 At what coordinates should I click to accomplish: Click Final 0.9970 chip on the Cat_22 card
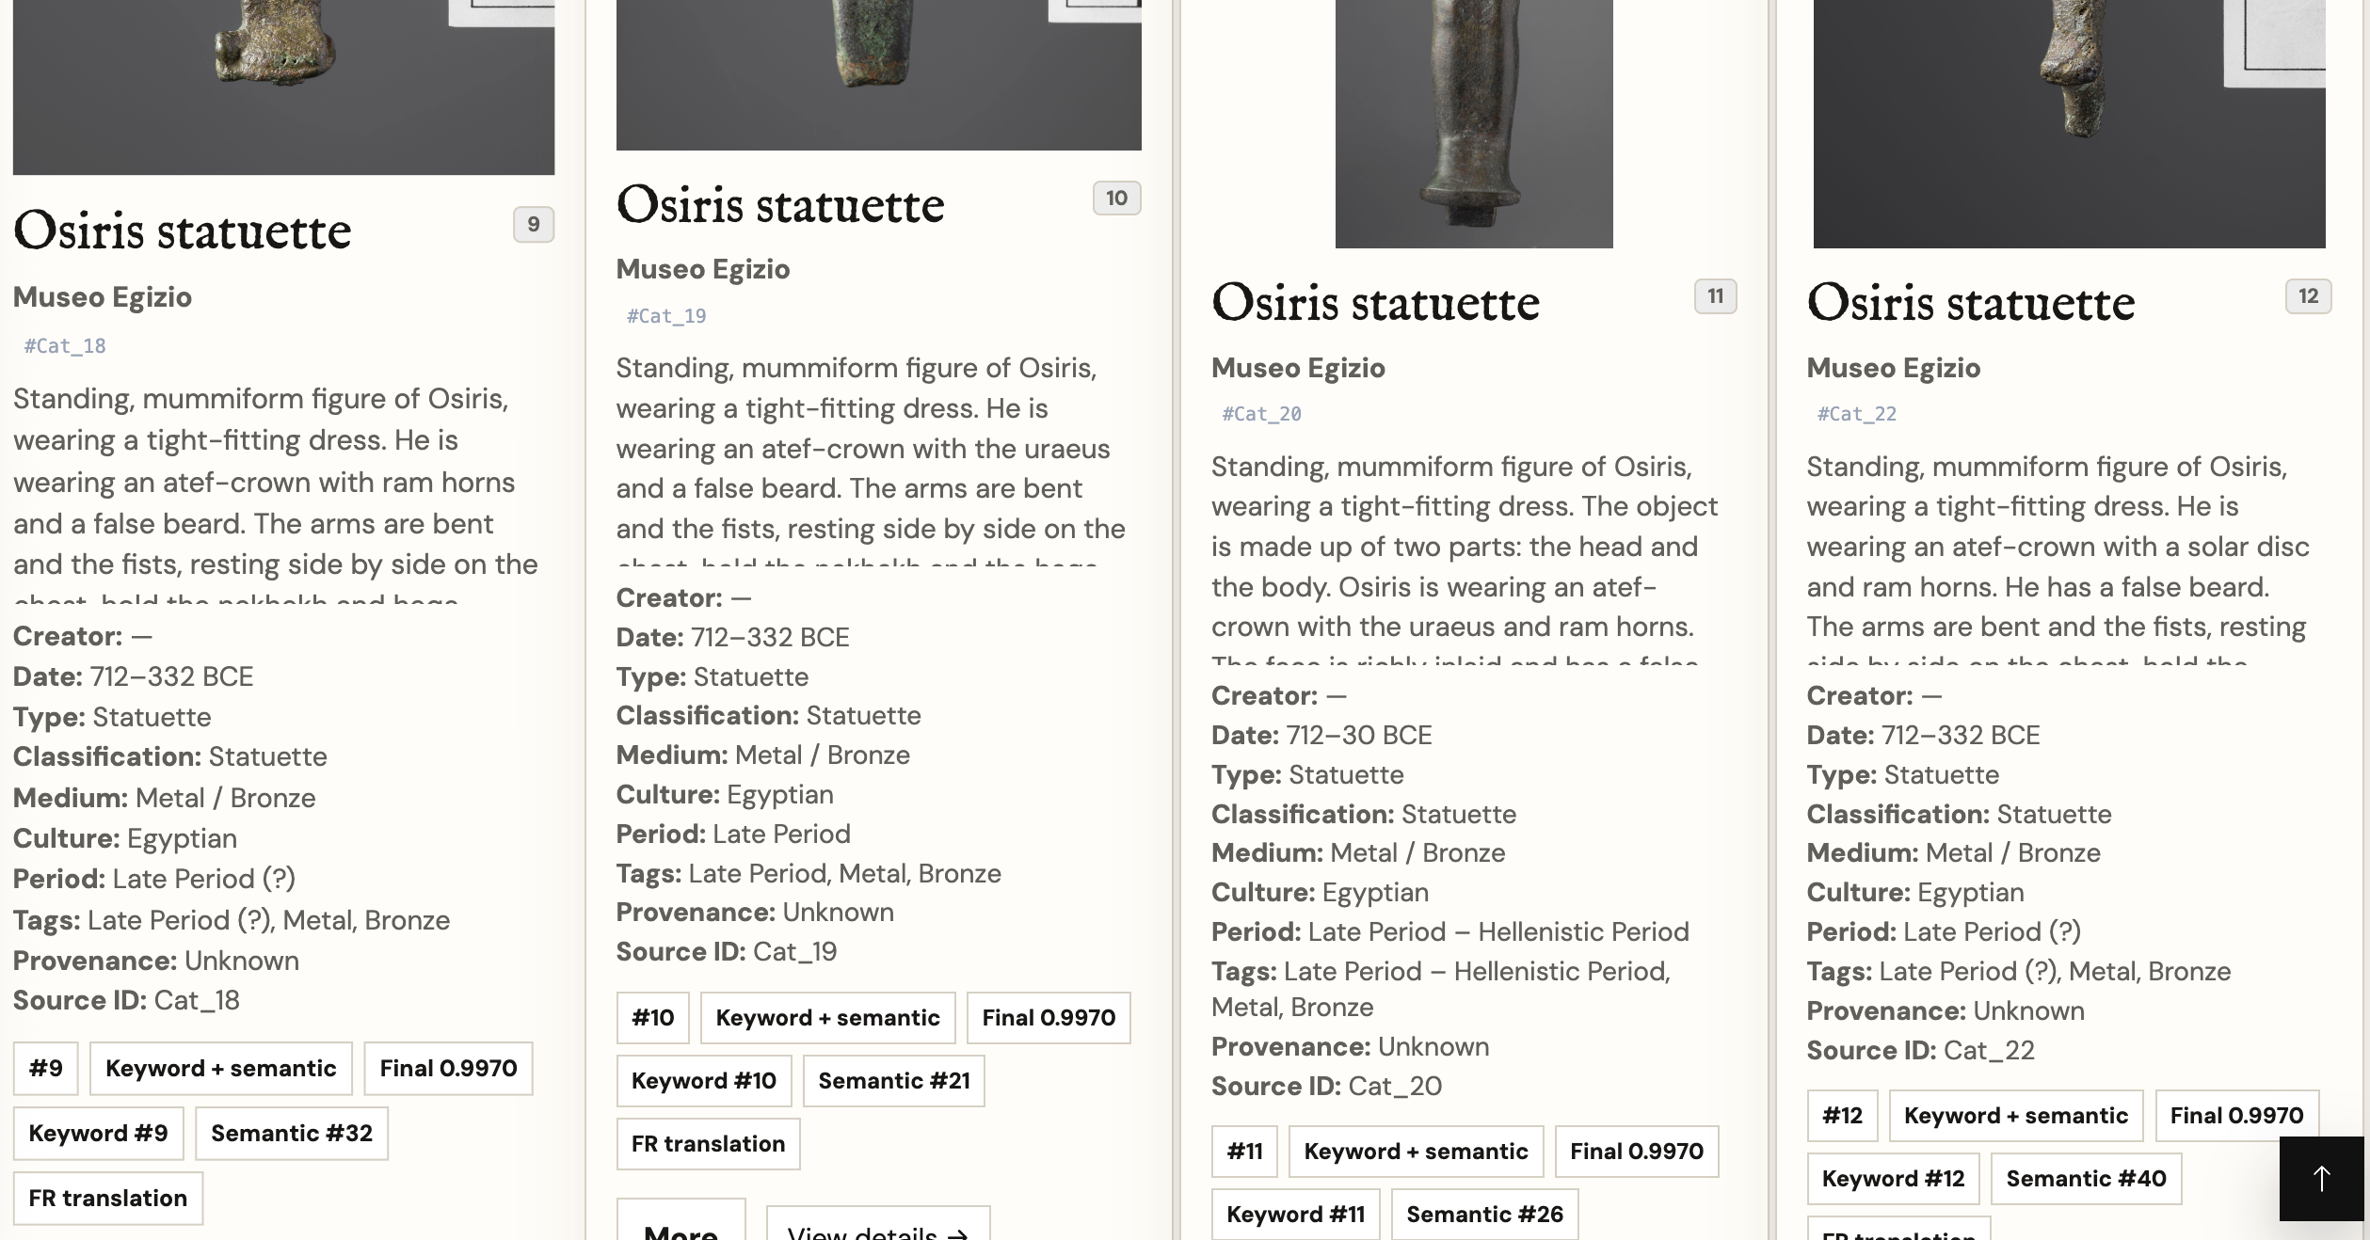coord(2236,1116)
